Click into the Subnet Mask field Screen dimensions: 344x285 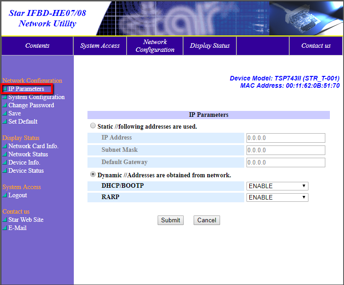click(x=286, y=150)
